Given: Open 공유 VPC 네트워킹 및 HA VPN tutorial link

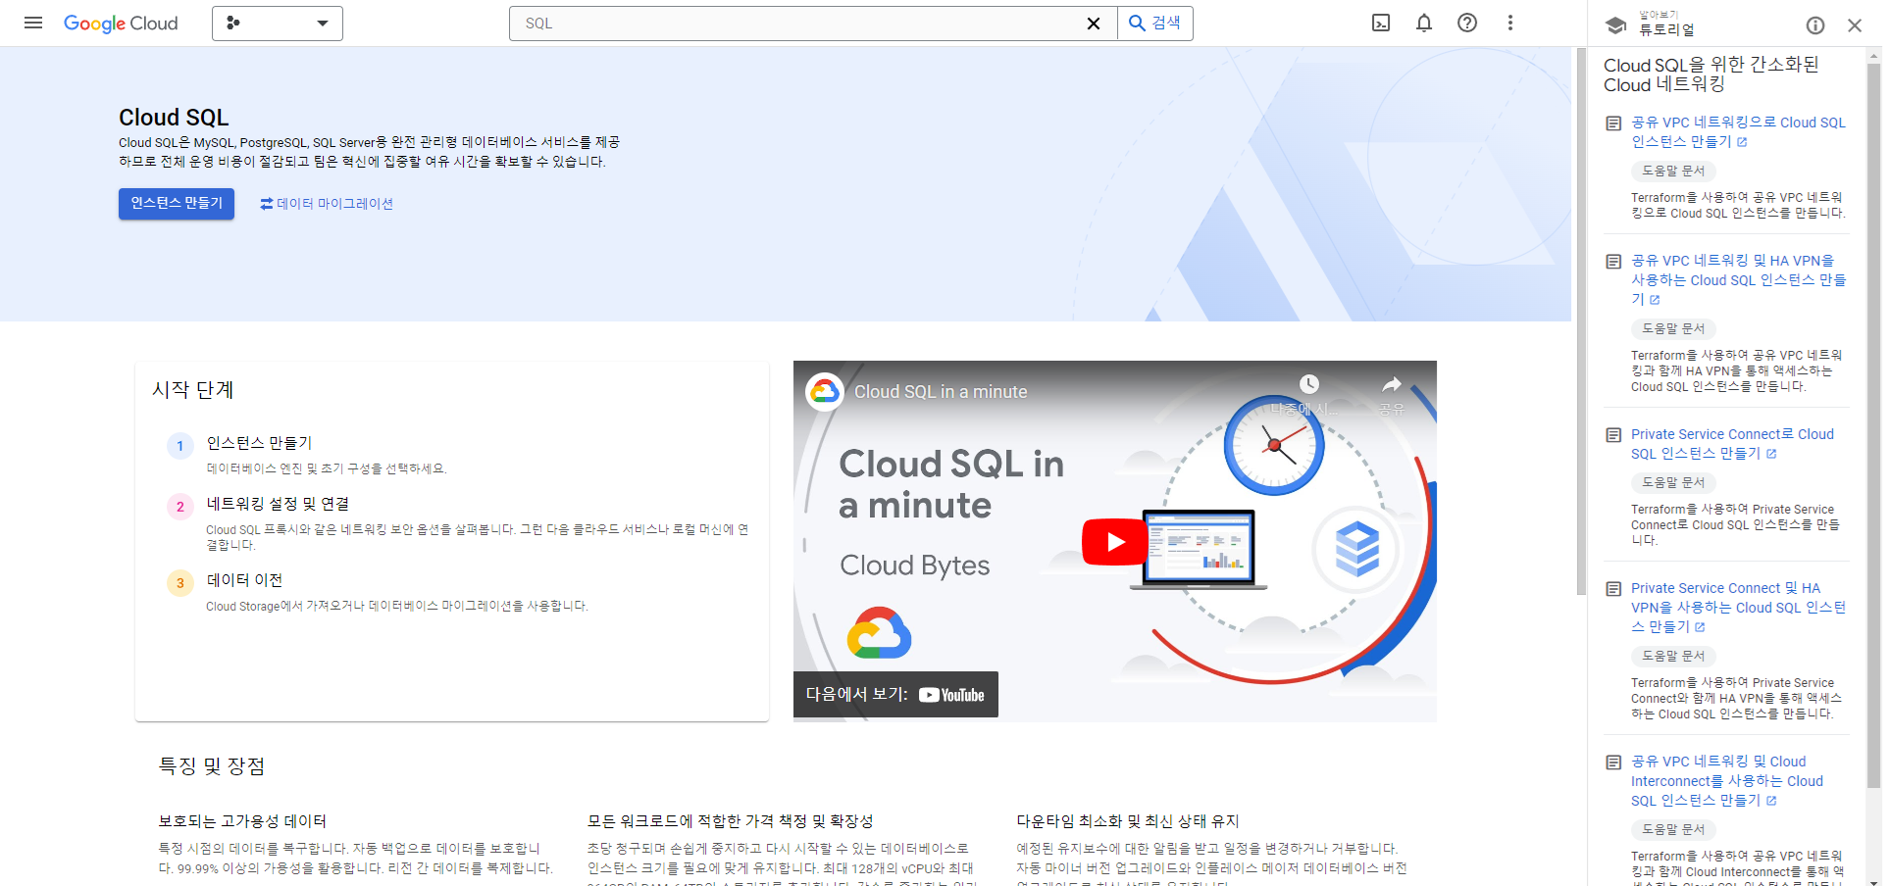Looking at the screenshot, I should [1738, 280].
